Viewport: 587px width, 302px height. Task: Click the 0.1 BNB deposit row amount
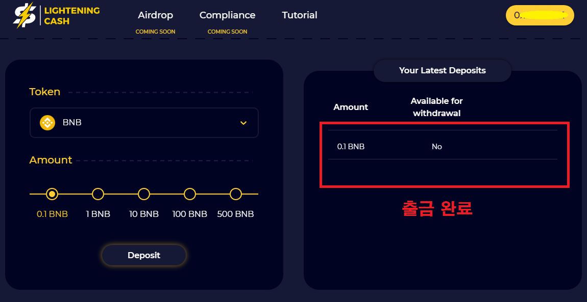coord(351,147)
